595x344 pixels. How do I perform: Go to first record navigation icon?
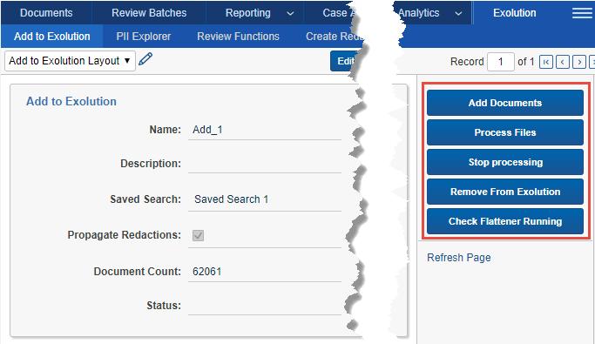pyautogui.click(x=545, y=62)
